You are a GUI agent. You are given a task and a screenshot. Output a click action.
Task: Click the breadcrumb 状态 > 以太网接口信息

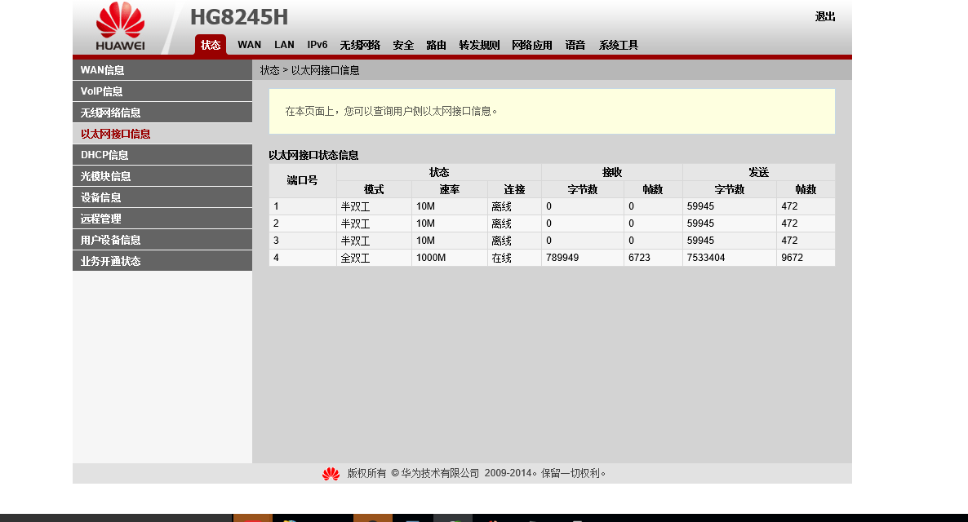pyautogui.click(x=309, y=70)
